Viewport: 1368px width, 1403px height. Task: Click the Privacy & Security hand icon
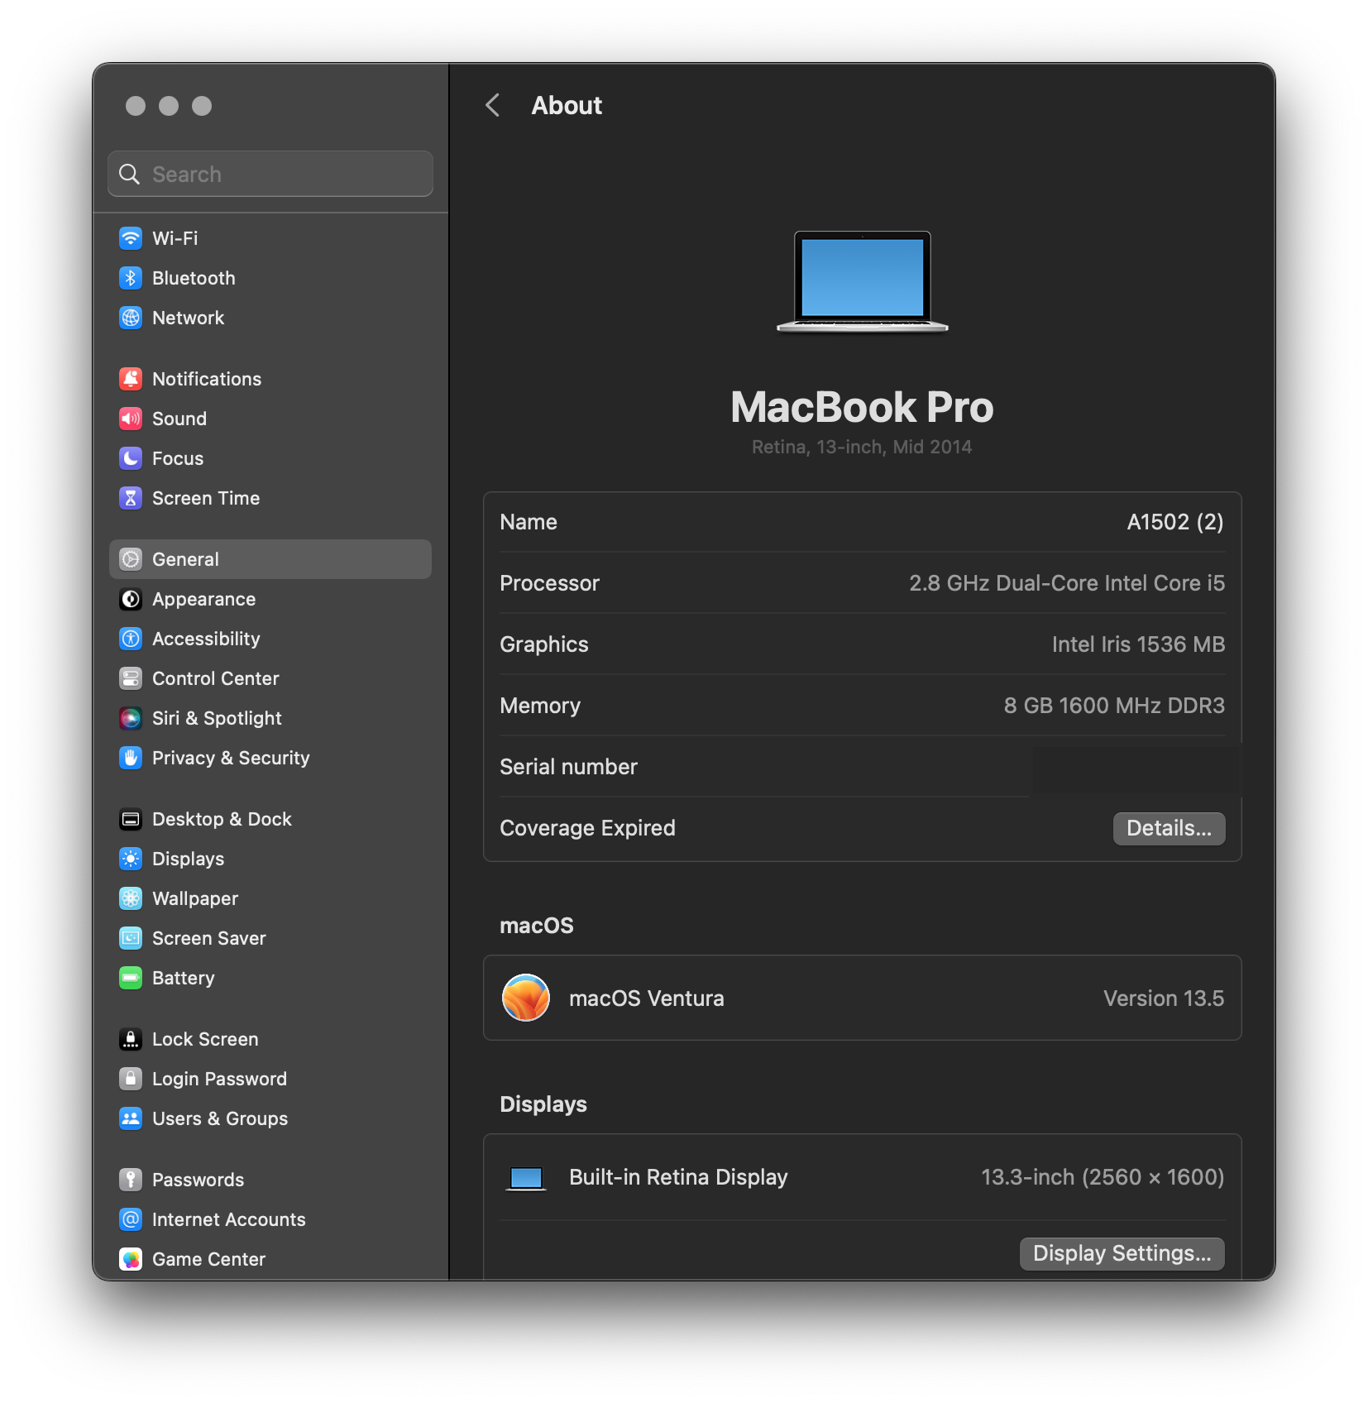coord(131,758)
